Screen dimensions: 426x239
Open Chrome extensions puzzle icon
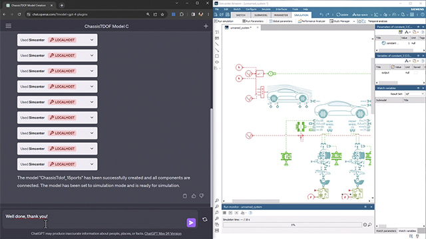coord(182,15)
